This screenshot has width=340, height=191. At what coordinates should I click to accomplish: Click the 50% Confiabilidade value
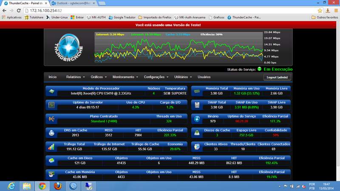click(275, 135)
